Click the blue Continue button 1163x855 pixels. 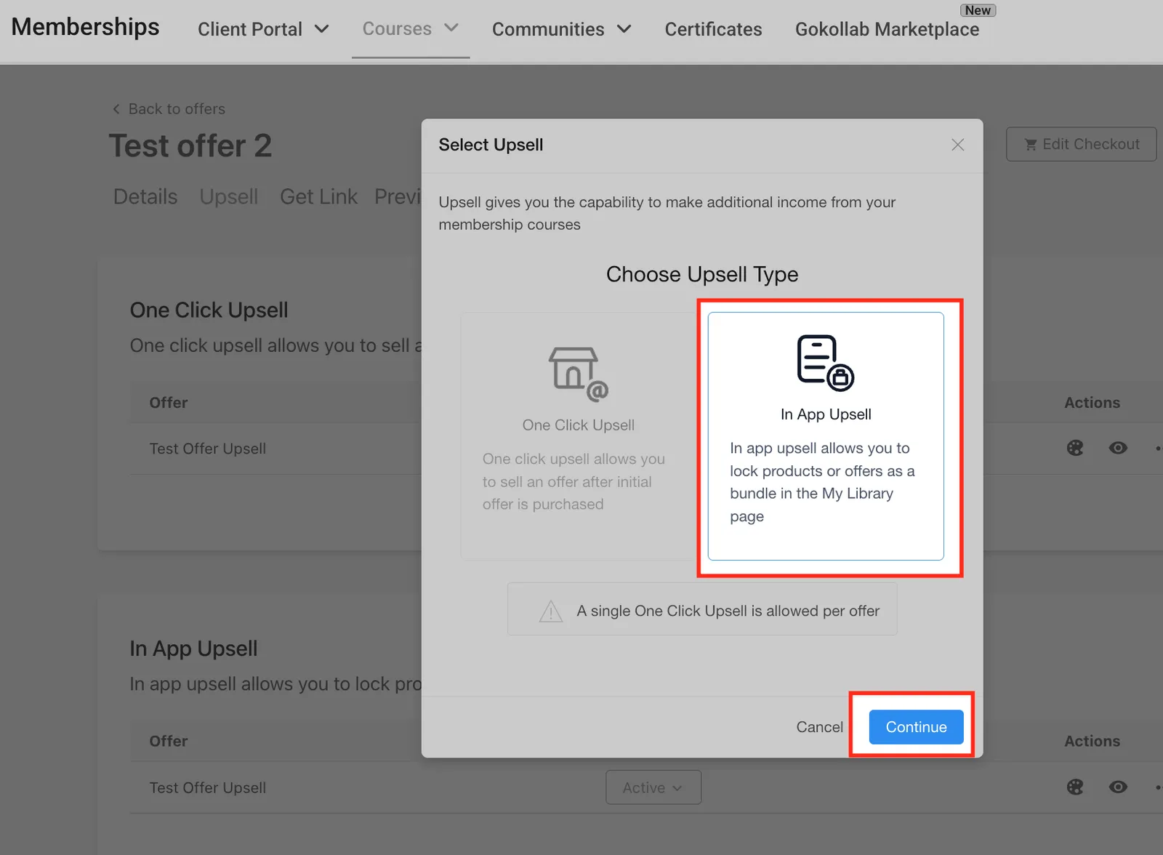916,727
